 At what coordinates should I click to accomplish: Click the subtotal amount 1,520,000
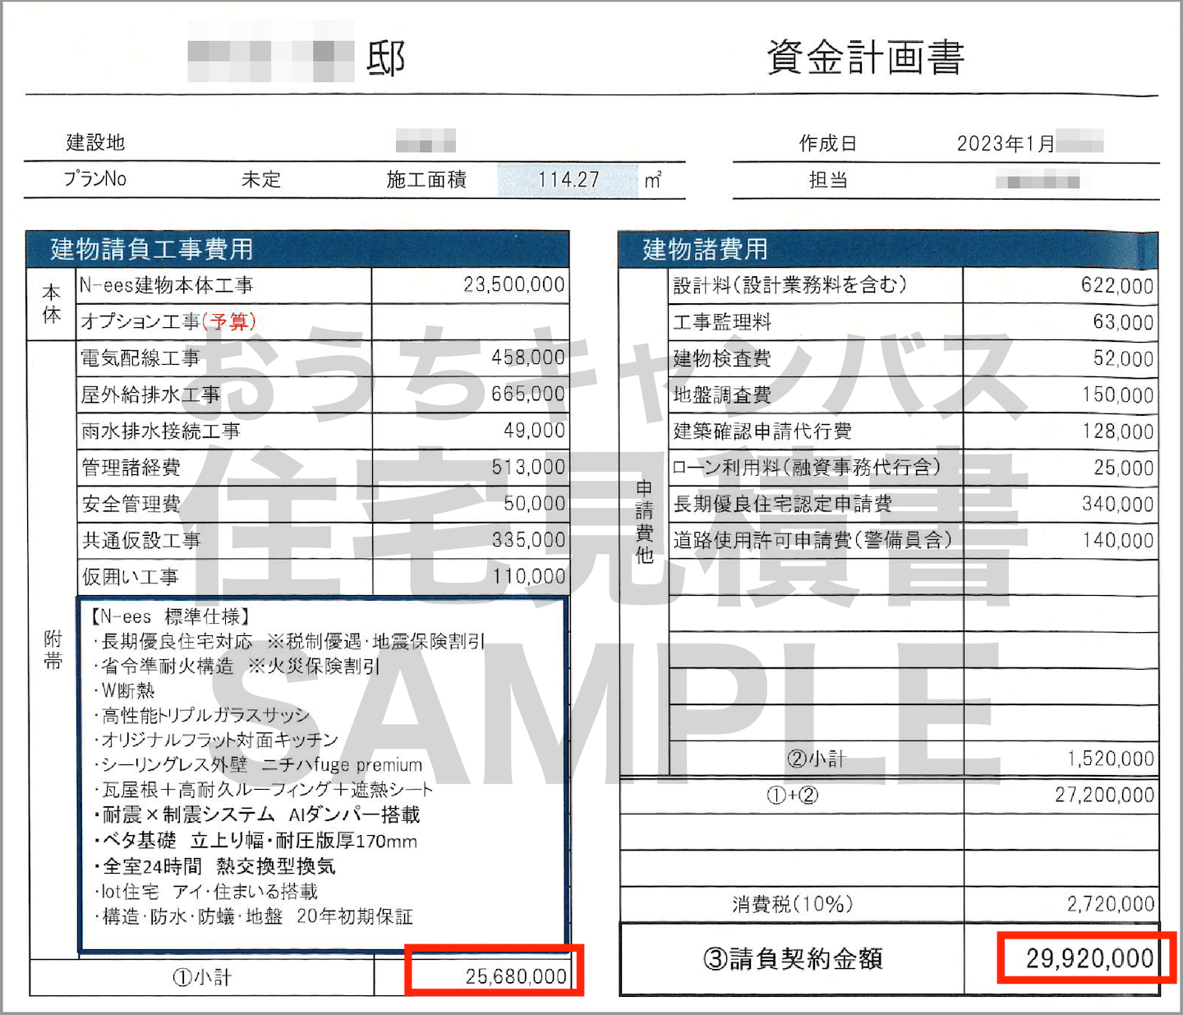click(x=1111, y=759)
